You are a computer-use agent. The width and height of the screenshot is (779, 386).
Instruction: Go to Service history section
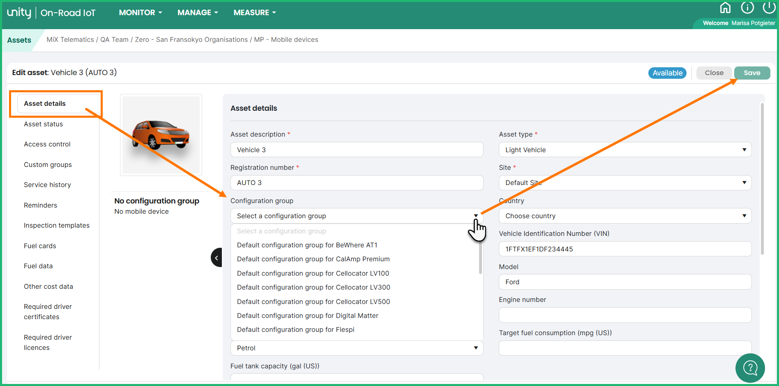tap(47, 185)
